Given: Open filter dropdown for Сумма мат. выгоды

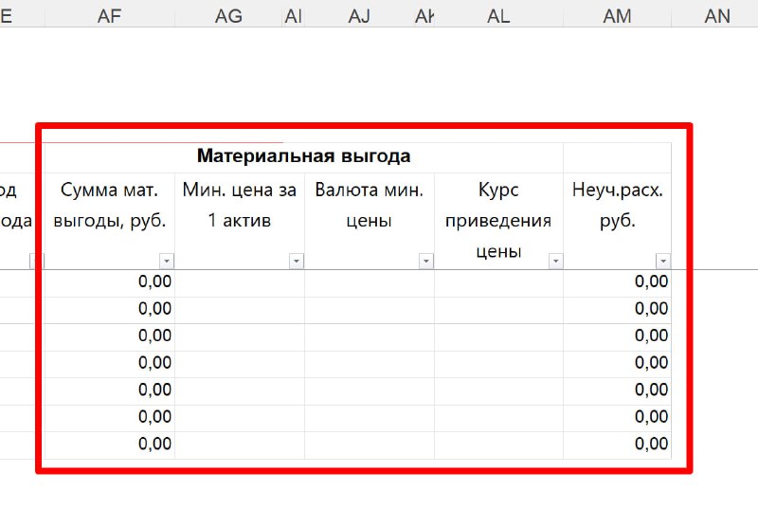Looking at the screenshot, I should (x=167, y=261).
